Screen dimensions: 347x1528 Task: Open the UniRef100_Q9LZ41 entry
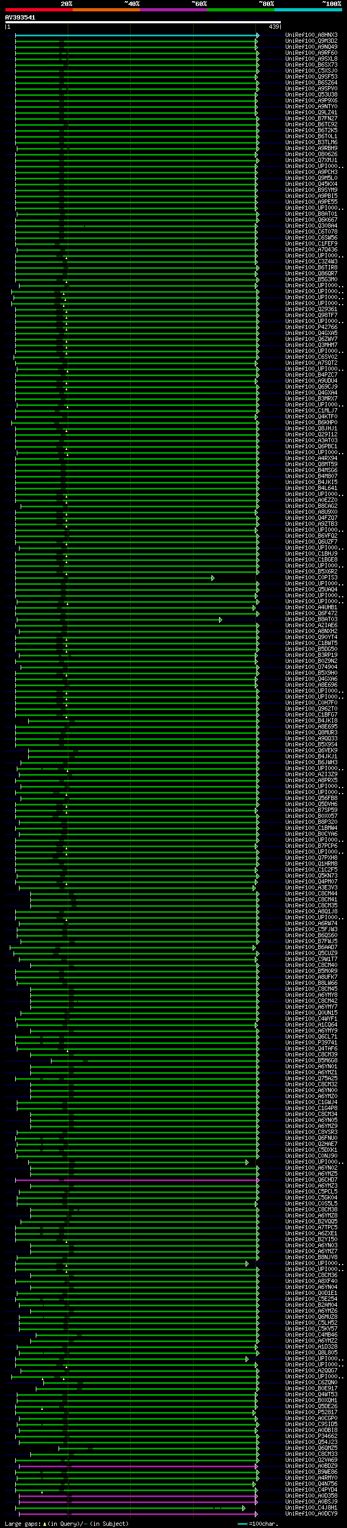coord(311,113)
